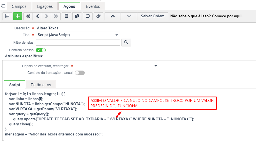
Task: Go to previous record arrow
Action: click(37, 16)
